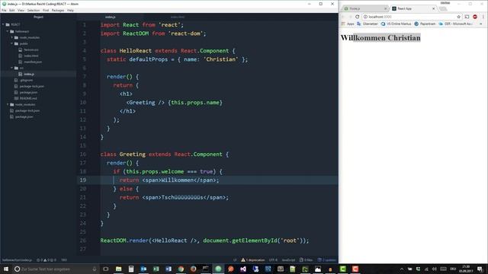Expand the root-level node_modules folder
488x274 pixels.
8,104
